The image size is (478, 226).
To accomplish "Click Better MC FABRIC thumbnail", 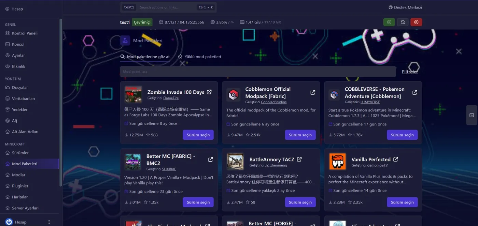I will click(x=133, y=162).
